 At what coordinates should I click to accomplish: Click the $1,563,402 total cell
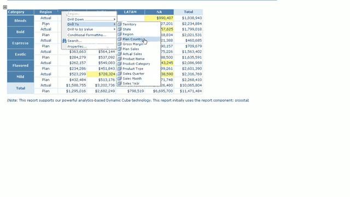(188, 51)
